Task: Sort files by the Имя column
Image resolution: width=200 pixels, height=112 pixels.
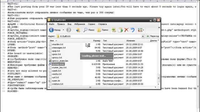Action: (x=65, y=41)
